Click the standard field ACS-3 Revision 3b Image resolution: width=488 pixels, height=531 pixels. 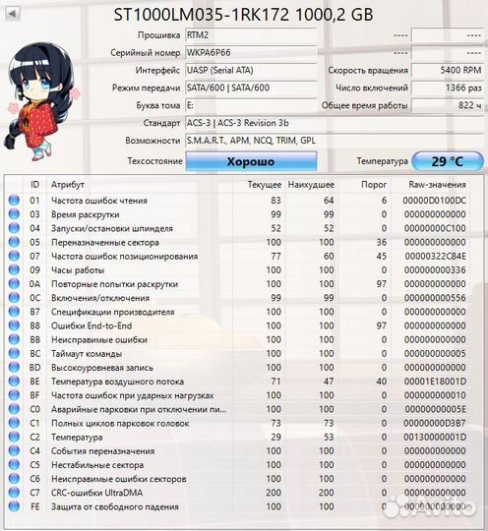(334, 123)
